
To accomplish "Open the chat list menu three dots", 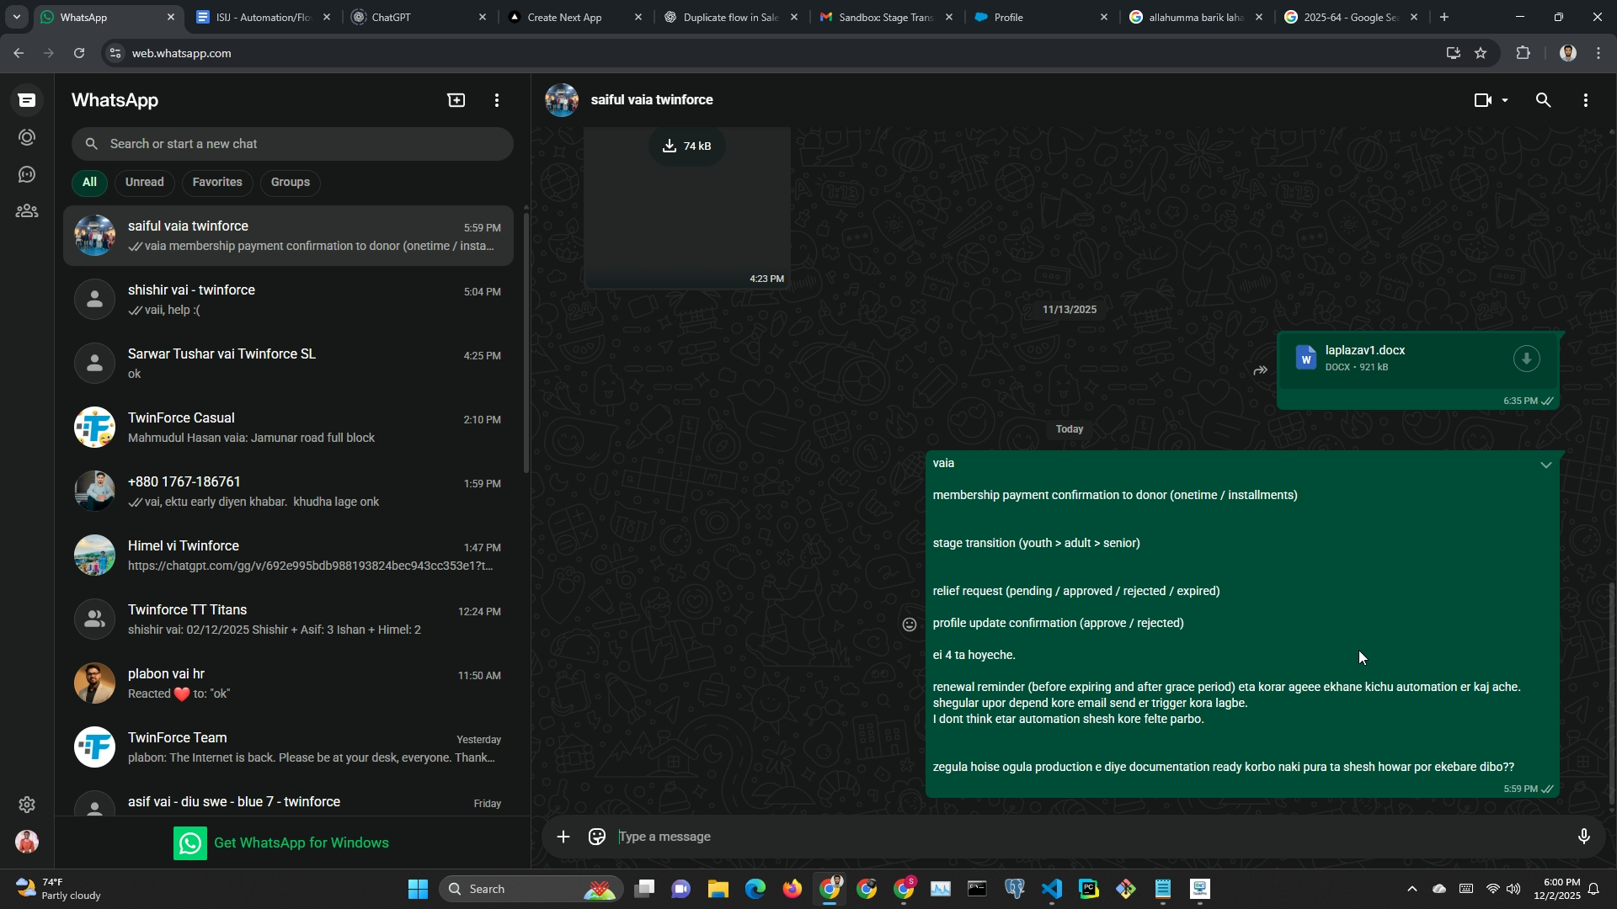I will (497, 100).
